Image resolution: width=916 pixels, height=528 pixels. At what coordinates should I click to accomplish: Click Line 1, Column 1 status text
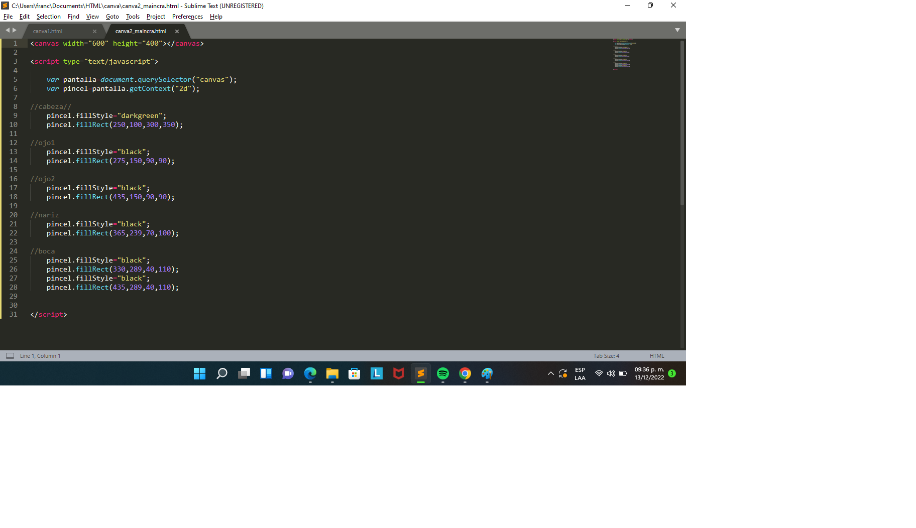40,356
